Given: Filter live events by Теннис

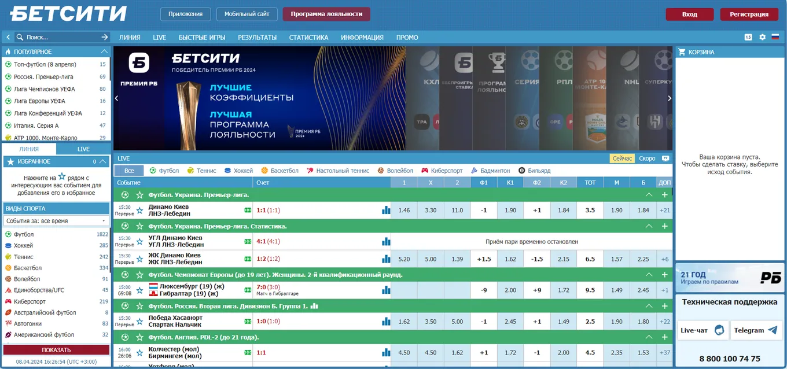Looking at the screenshot, I should pyautogui.click(x=201, y=171).
